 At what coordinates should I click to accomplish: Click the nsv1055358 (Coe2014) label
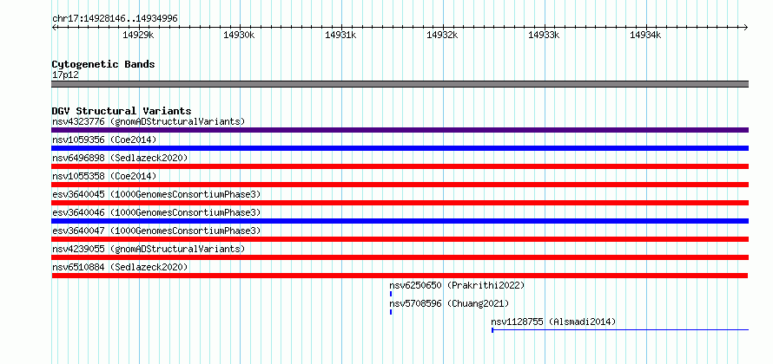[x=104, y=176]
